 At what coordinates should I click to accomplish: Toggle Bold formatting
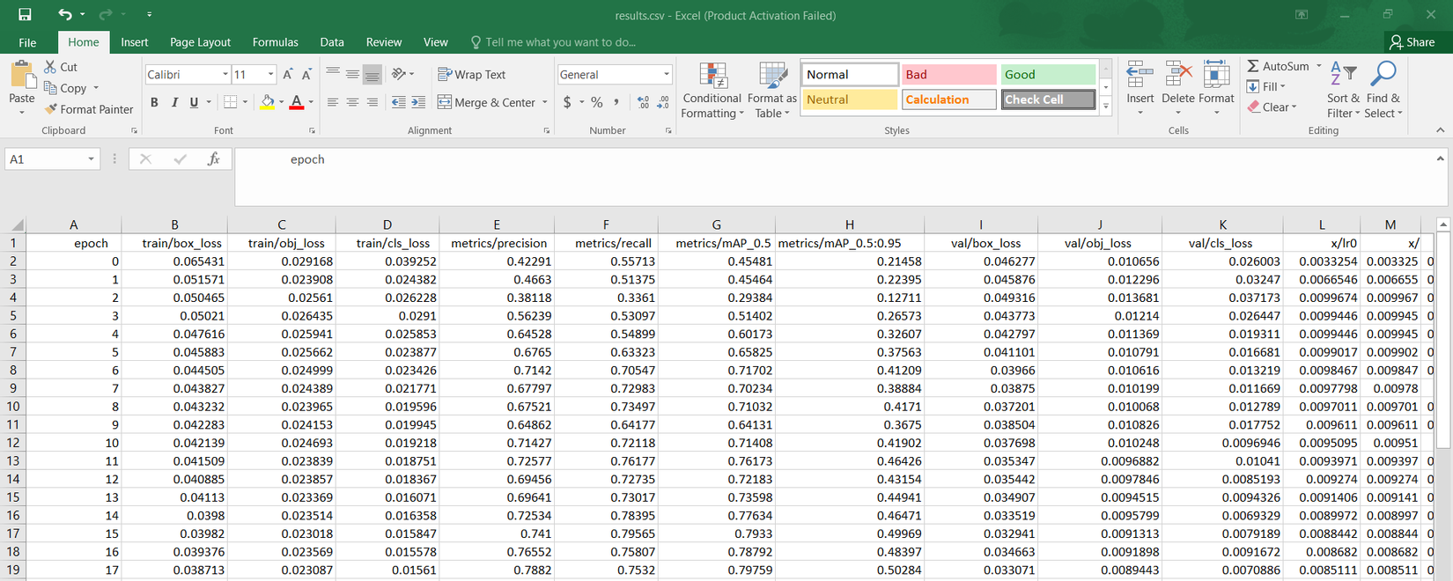[155, 102]
